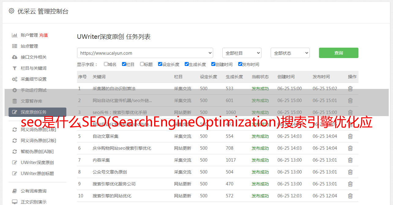Viewport: 393px width, 205px height.
Task: Open 账户管理 in the sidebar
Action: (x=29, y=35)
